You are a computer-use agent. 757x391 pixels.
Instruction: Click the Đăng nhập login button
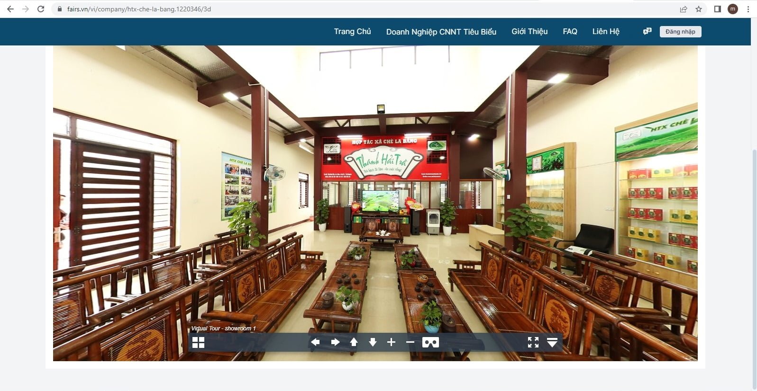(x=680, y=32)
